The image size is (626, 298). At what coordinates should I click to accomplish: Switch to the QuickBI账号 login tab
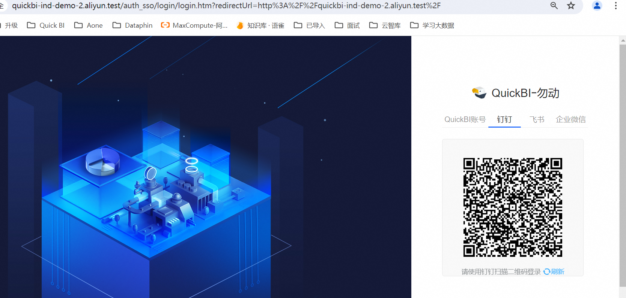465,119
